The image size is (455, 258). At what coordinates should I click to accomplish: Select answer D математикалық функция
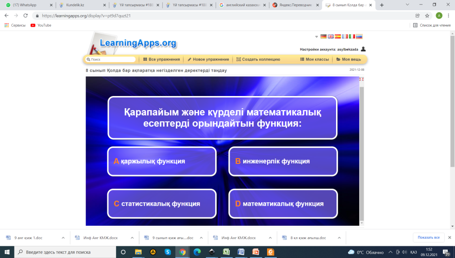[x=283, y=204]
